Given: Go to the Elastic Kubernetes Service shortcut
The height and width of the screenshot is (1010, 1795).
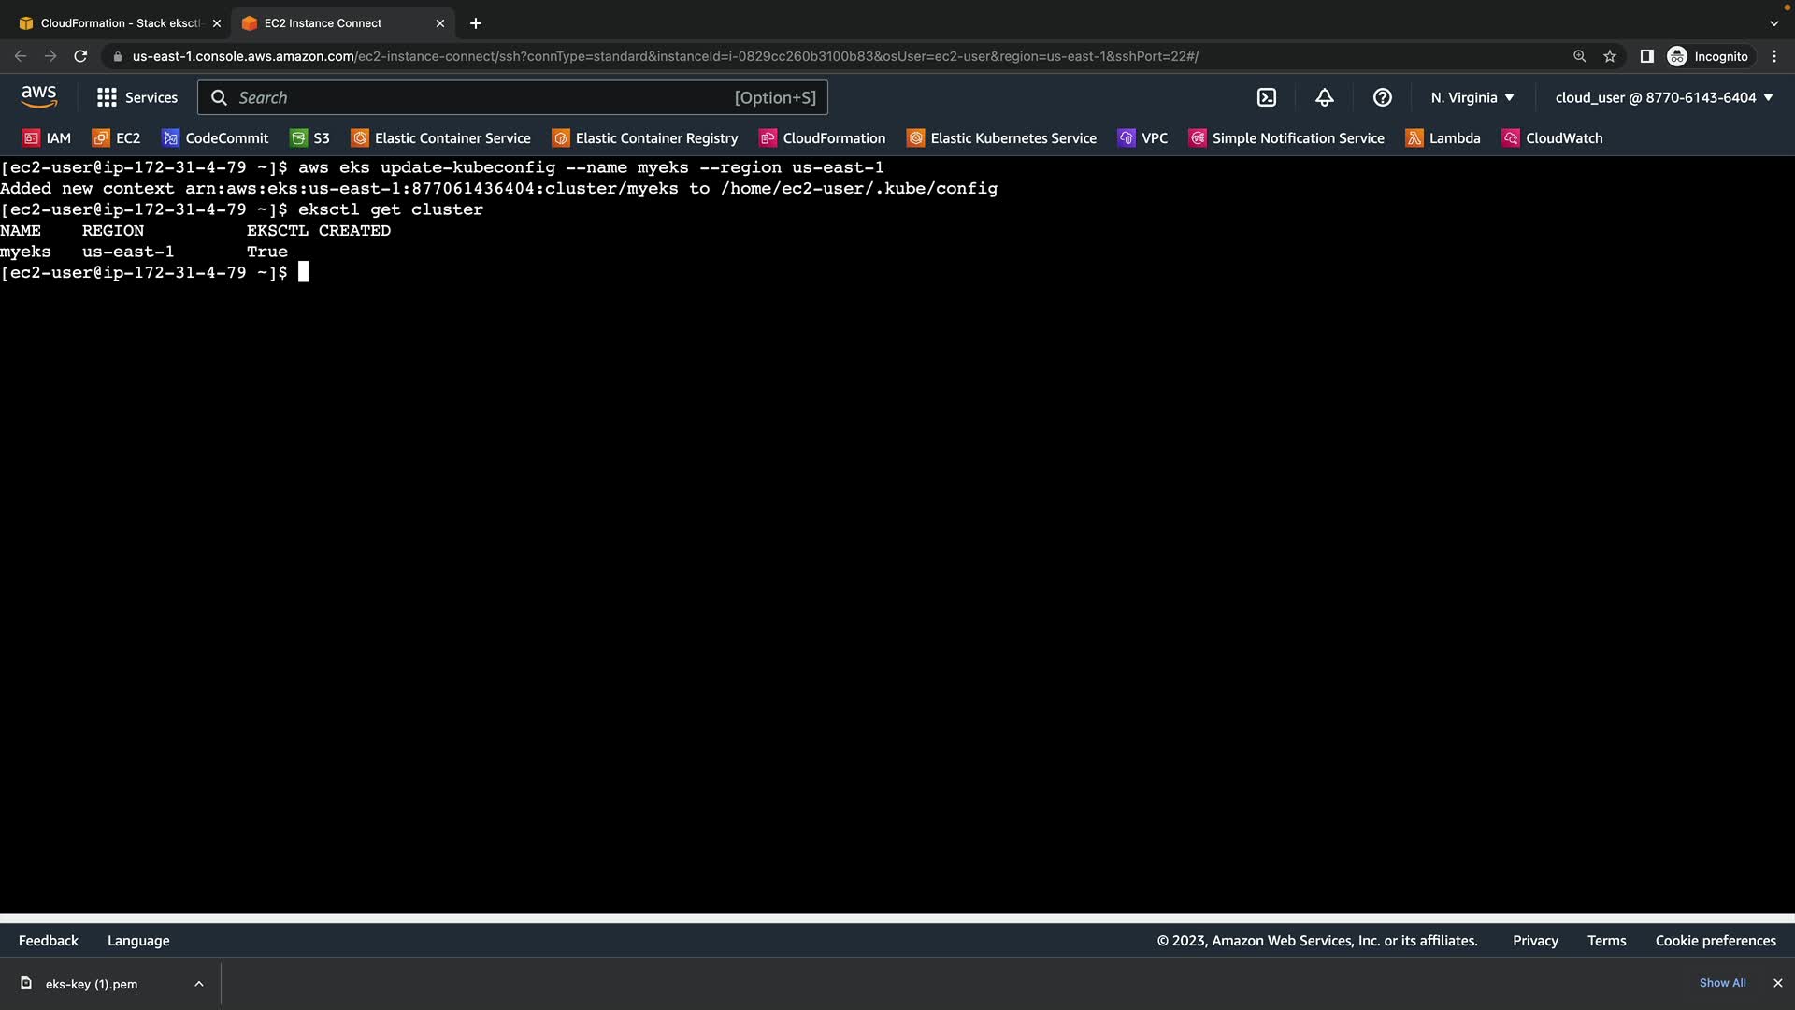Looking at the screenshot, I should point(1001,138).
